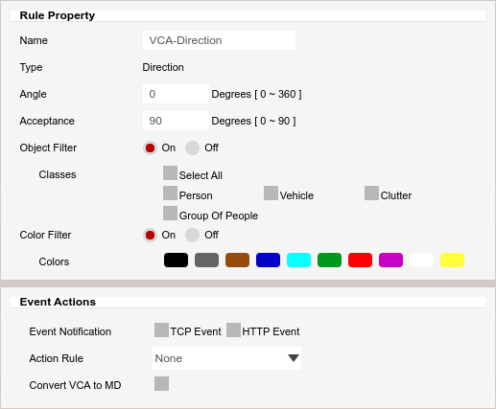Select the black color swatch
Image resolution: width=496 pixels, height=409 pixels.
176,260
